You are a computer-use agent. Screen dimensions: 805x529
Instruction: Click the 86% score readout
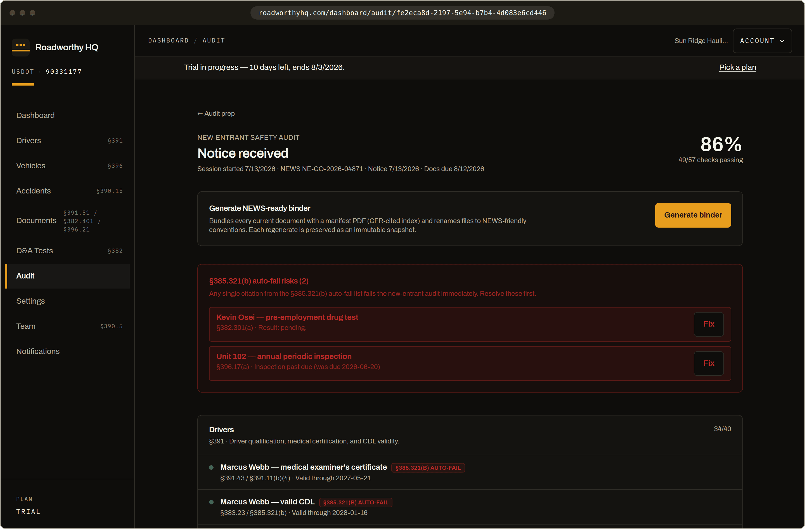pos(721,145)
